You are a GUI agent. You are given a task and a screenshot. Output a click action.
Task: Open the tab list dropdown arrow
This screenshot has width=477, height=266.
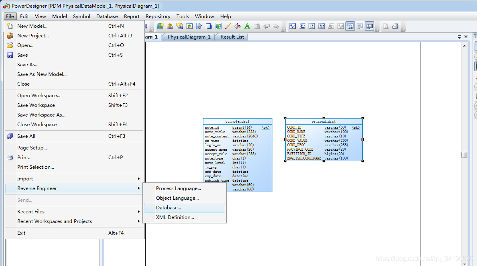point(459,37)
